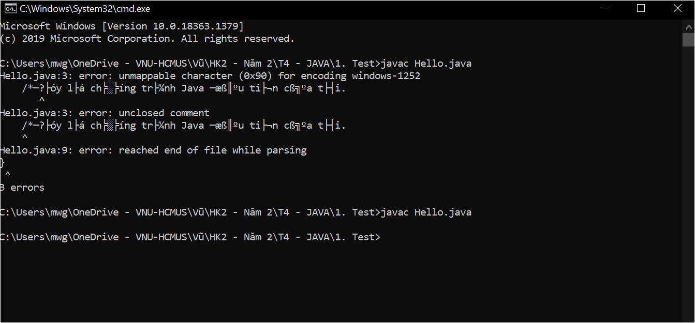Click the unclosed comment error line
695x323 pixels.
105,113
